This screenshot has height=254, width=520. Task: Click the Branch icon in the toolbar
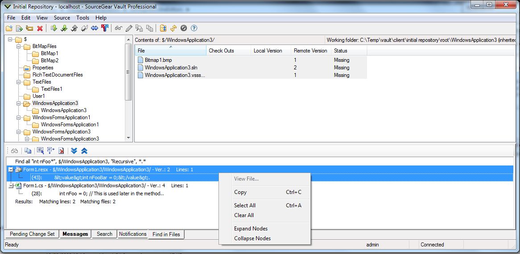pos(105,28)
